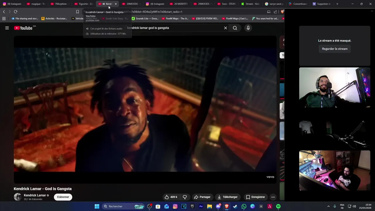Click the system tray microphone icon
The image size is (375, 211).
pos(335,206)
